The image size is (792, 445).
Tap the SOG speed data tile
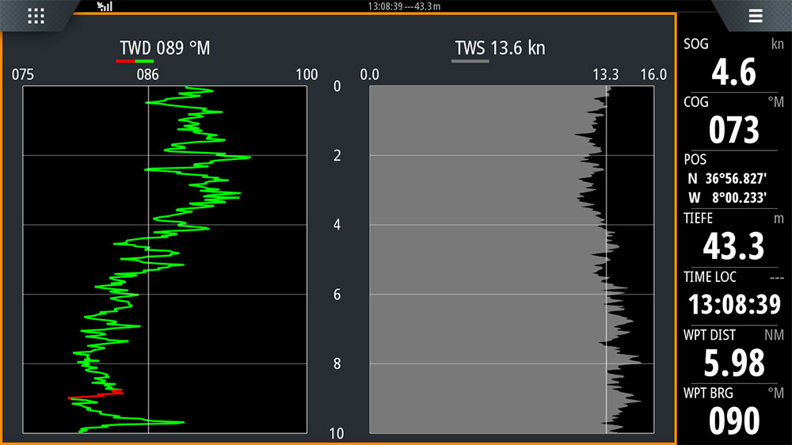point(733,65)
